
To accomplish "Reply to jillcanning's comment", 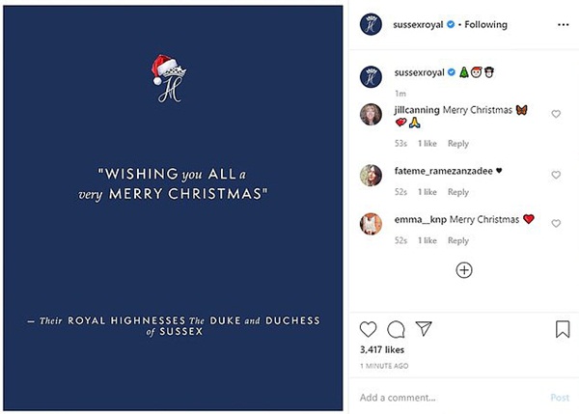I will (458, 144).
